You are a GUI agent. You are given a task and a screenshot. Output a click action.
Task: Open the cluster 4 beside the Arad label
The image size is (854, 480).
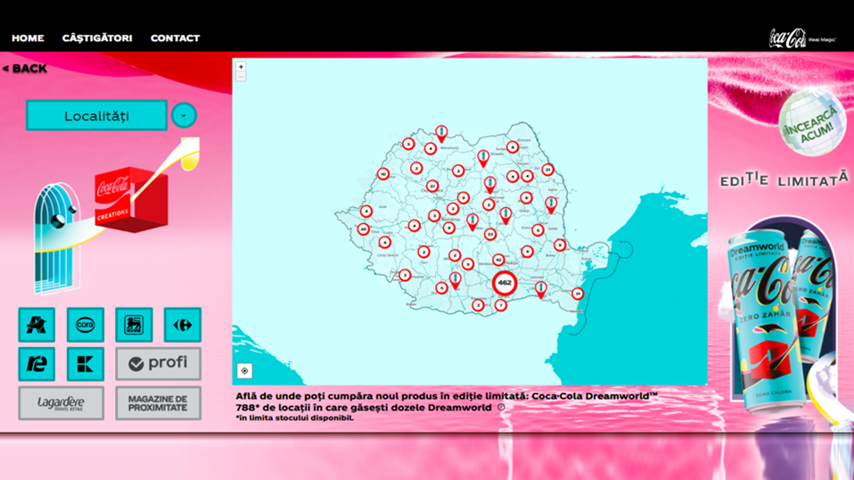[x=366, y=211]
